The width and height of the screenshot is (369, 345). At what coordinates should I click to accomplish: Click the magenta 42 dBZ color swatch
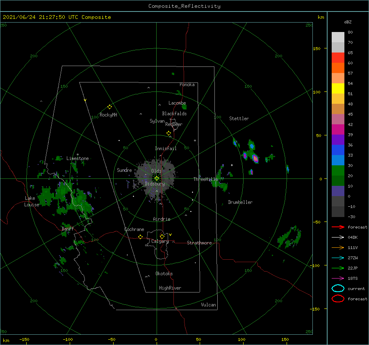pyautogui.click(x=338, y=130)
